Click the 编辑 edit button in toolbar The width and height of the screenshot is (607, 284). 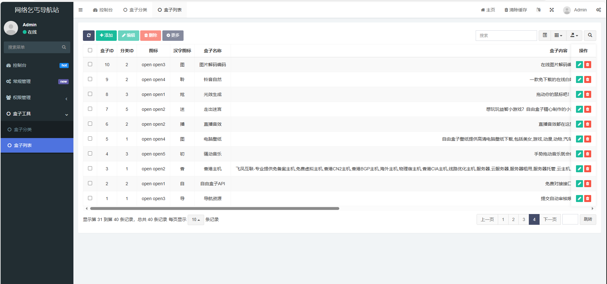click(128, 35)
